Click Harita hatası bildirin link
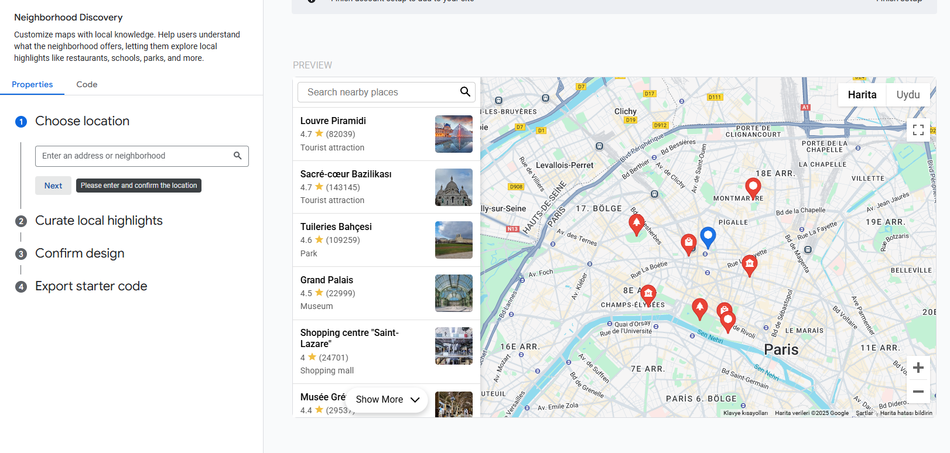 coord(906,413)
